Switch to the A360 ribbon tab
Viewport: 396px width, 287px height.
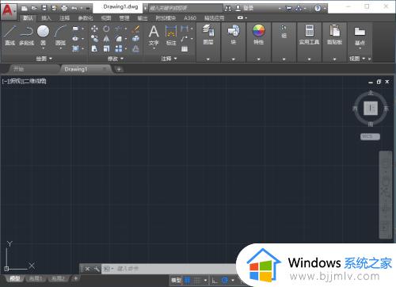click(190, 18)
